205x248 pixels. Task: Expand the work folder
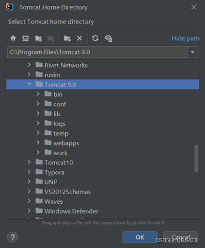(38, 152)
